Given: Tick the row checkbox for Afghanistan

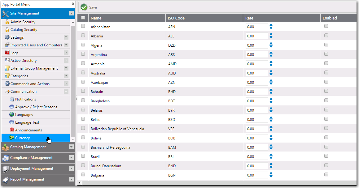Looking at the screenshot, I should point(83,26).
